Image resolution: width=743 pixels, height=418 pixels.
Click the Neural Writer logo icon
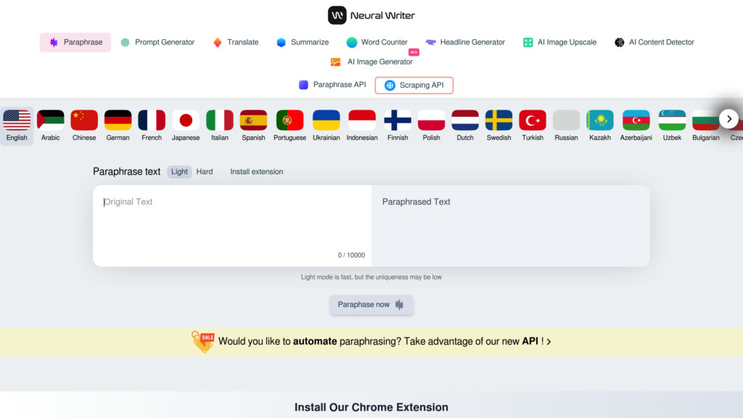coord(337,15)
